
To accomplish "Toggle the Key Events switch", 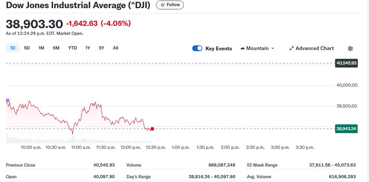I will click(197, 48).
